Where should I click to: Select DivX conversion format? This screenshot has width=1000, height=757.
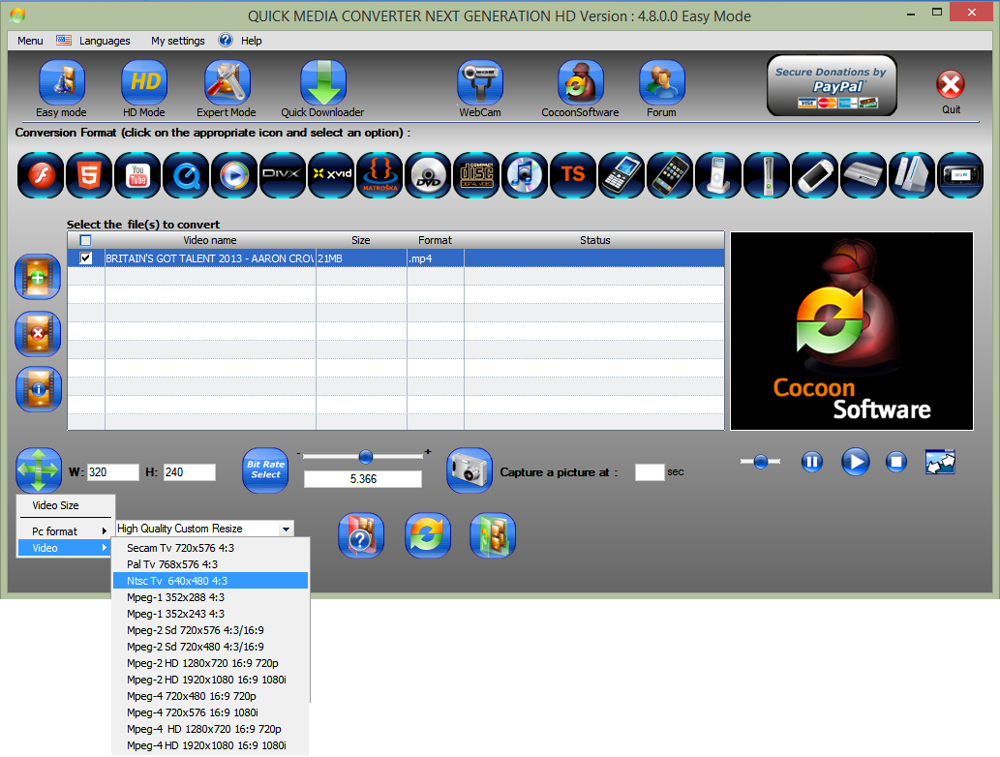pos(284,175)
